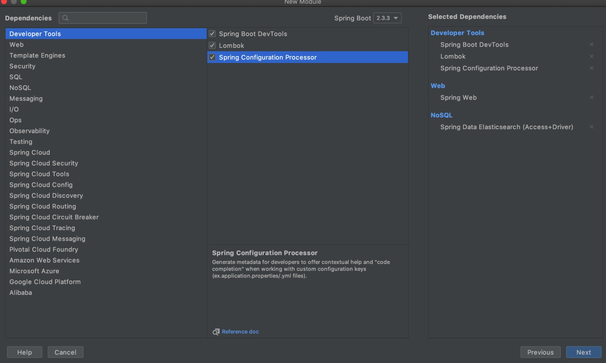Select the Messaging category

coord(106,99)
